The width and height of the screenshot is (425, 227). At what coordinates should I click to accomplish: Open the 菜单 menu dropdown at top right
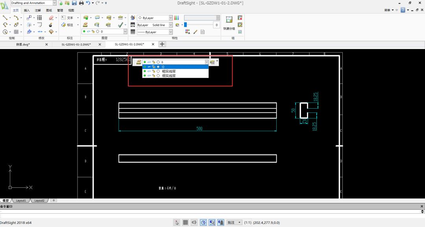coord(389,10)
